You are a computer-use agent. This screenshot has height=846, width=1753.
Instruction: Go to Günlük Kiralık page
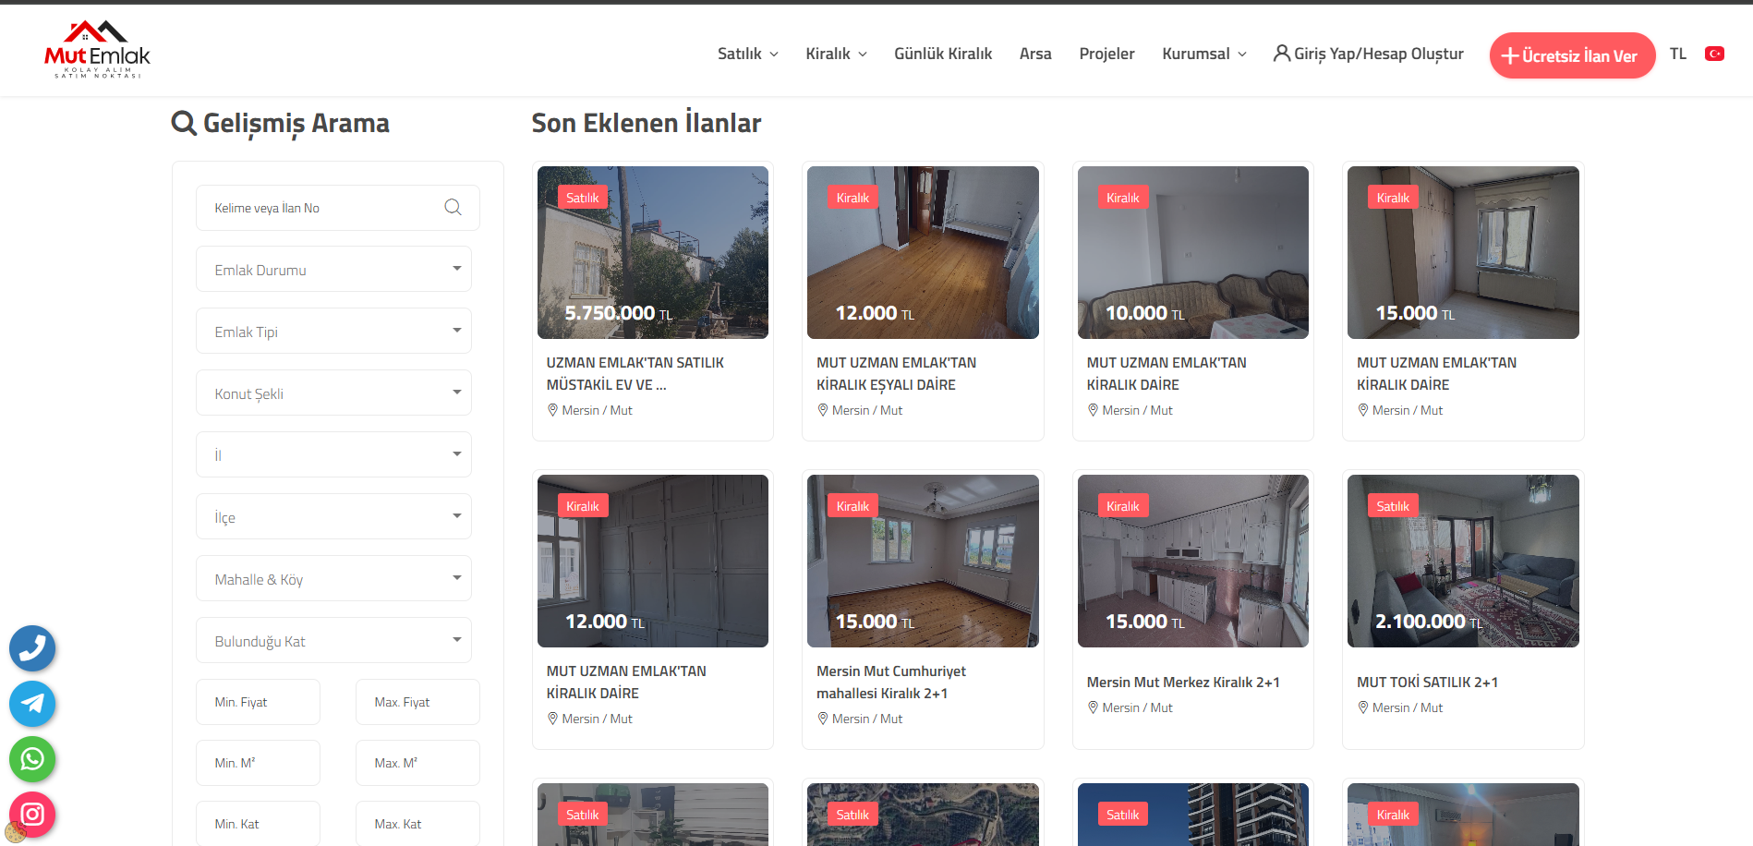click(942, 54)
